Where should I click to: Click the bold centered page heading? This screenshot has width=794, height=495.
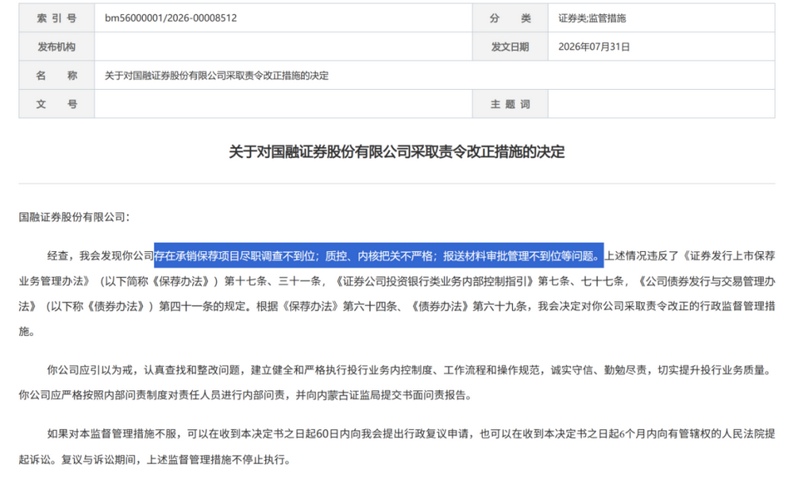(x=396, y=152)
